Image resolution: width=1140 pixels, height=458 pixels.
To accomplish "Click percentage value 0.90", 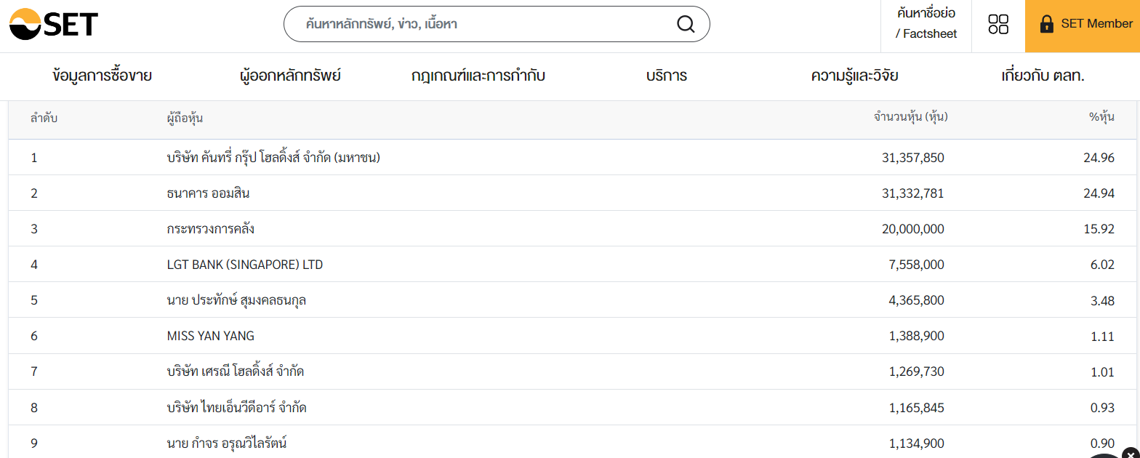I will [x=1102, y=443].
